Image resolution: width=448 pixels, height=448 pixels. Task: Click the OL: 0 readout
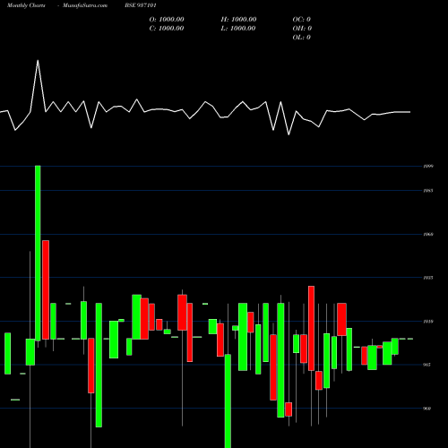(301, 38)
